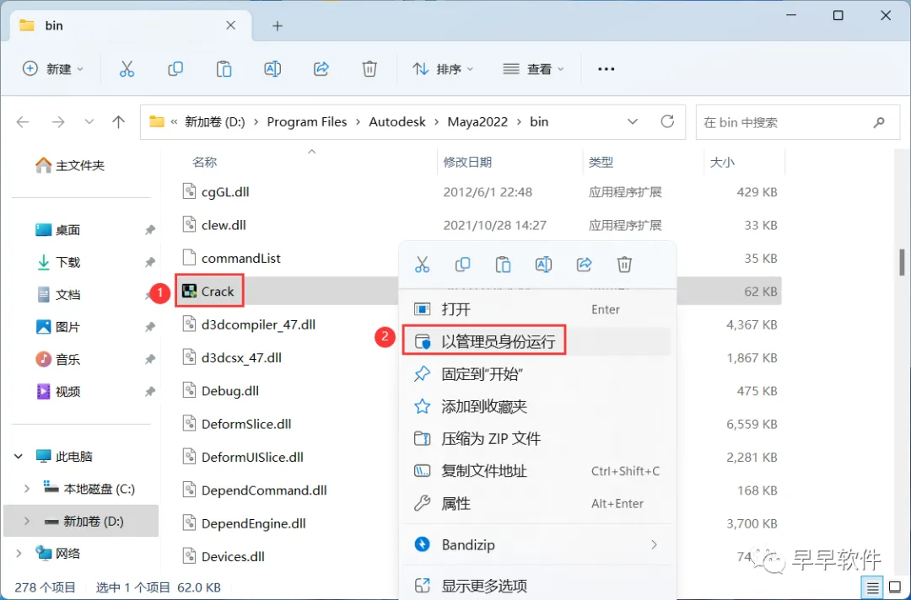This screenshot has height=600, width=911.
Task: Click the Maya2022 breadcrumb
Action: [x=477, y=122]
